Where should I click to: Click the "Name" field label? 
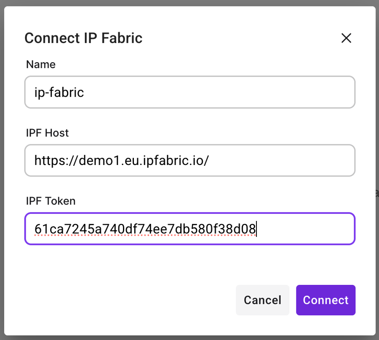[41, 64]
